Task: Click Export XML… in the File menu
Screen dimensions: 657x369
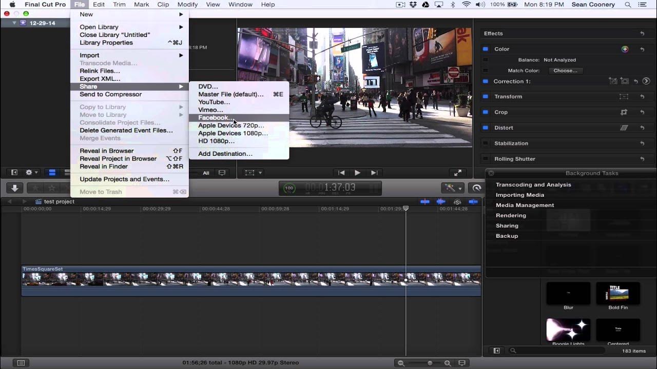Action: pyautogui.click(x=130, y=79)
